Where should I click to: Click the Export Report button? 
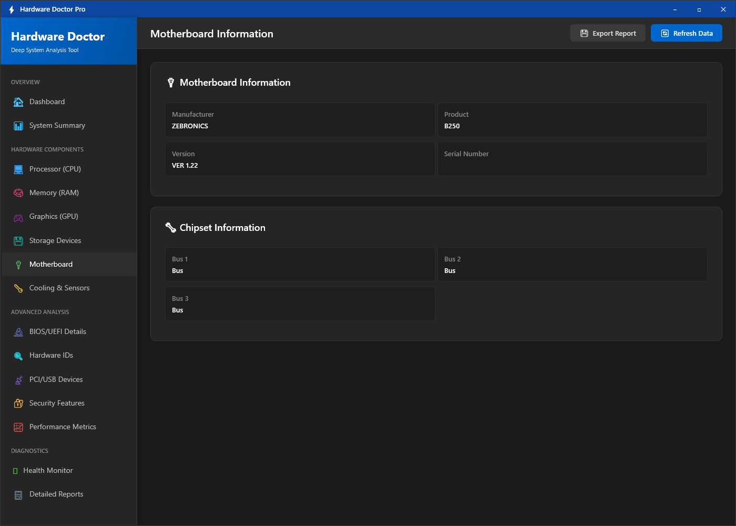tap(608, 33)
